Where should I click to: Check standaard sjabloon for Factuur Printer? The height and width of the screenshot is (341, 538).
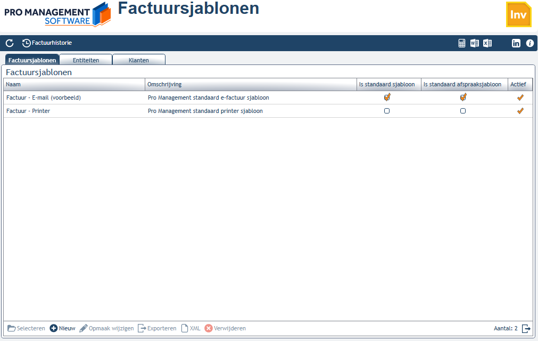pyautogui.click(x=387, y=111)
